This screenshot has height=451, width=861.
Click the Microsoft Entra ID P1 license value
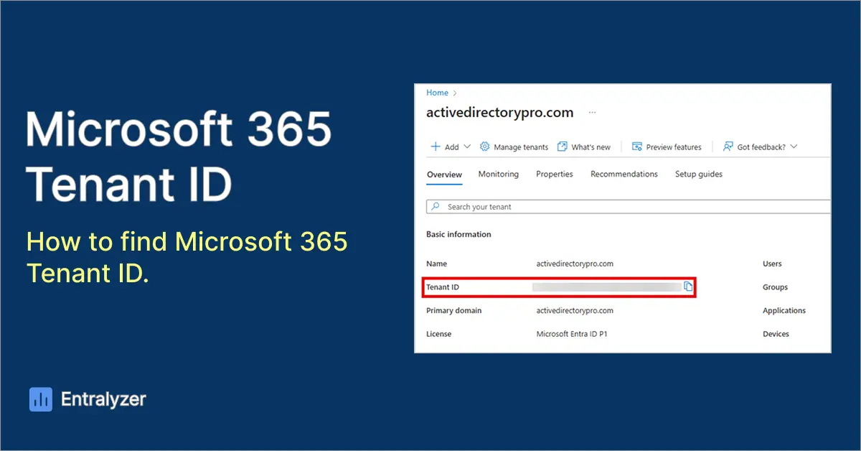point(572,334)
